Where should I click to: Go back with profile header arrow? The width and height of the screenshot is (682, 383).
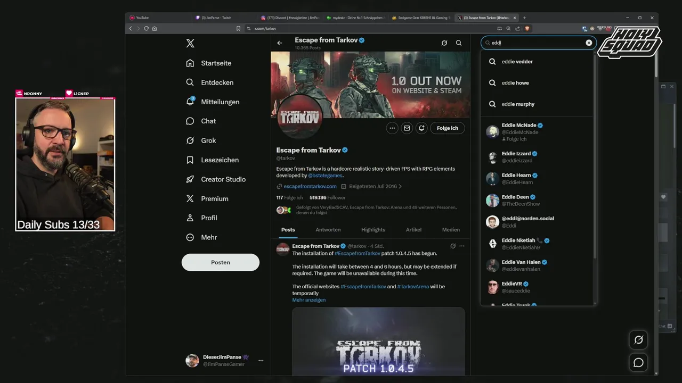pos(280,43)
